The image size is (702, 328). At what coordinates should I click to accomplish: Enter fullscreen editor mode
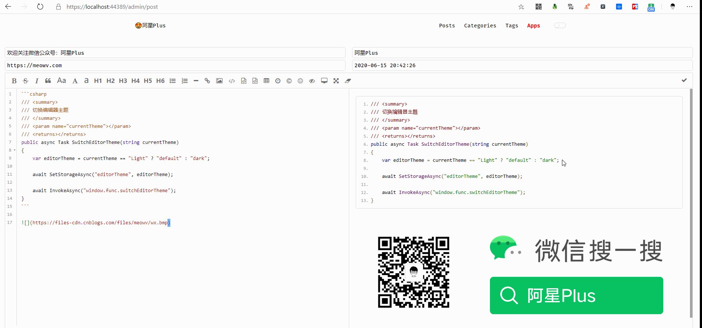pyautogui.click(x=336, y=81)
